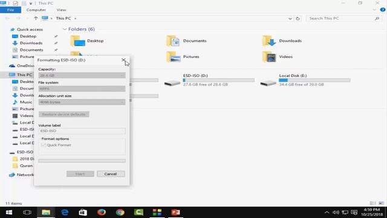387x218 pixels.
Task: Open the Pictures folder icon
Action: (173, 57)
